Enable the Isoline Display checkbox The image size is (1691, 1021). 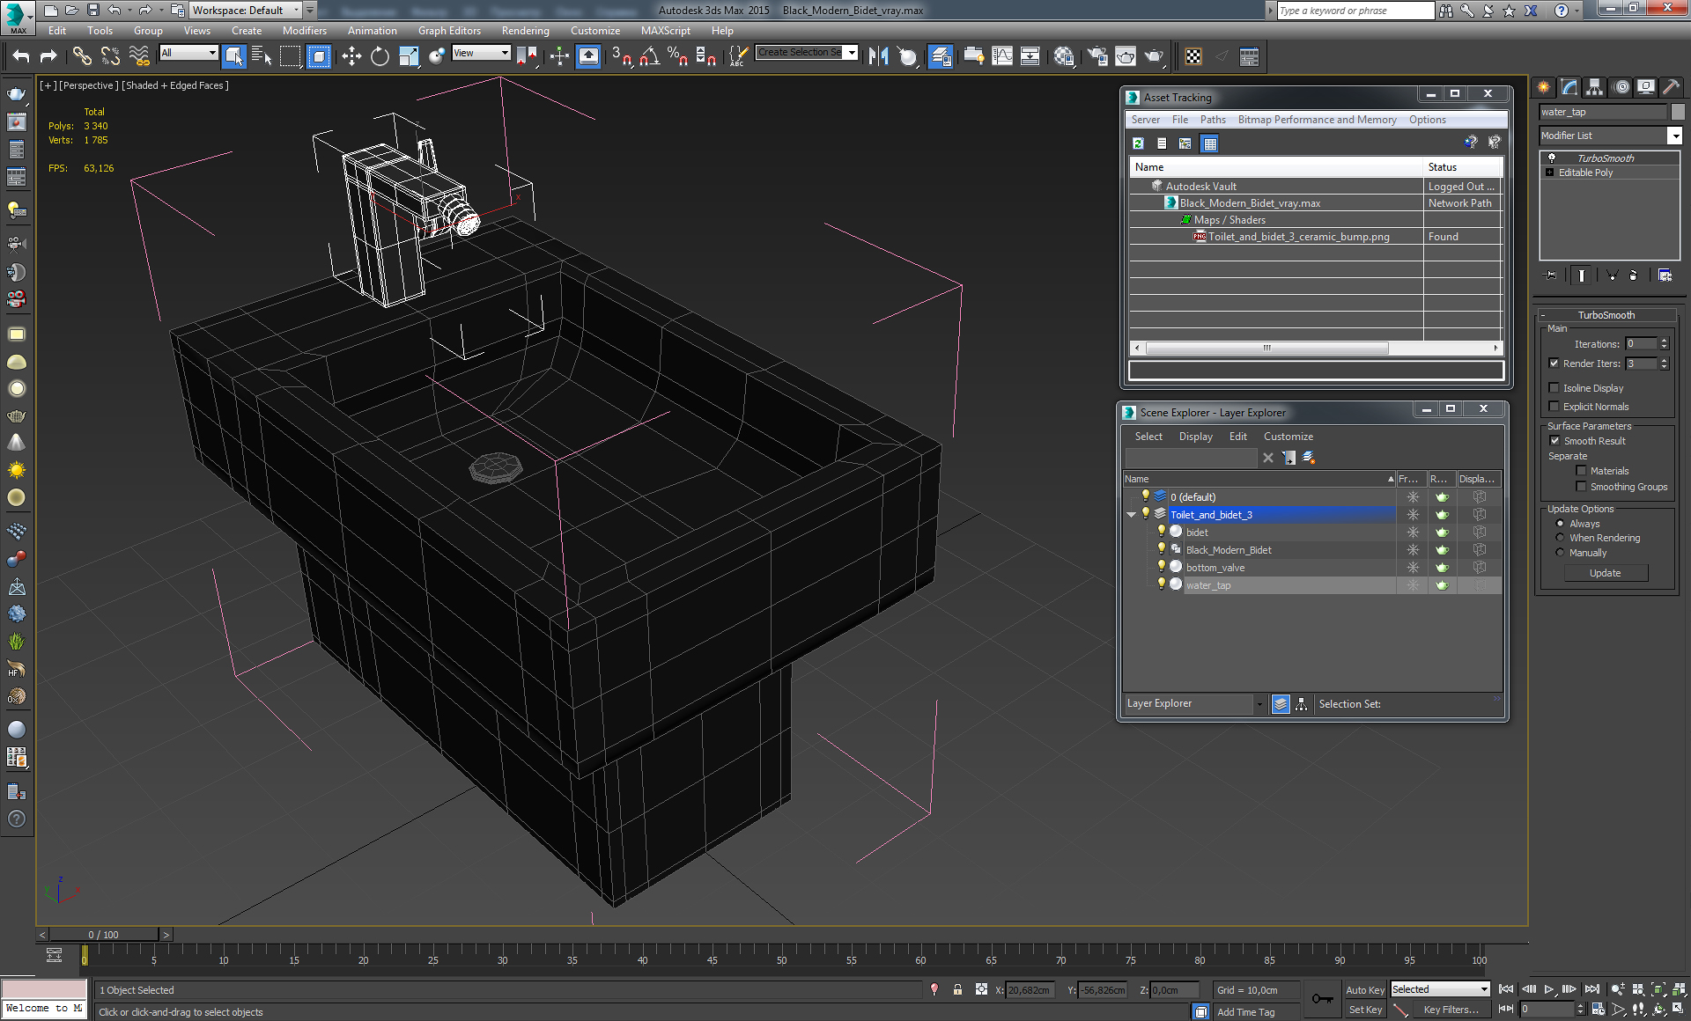tap(1554, 387)
